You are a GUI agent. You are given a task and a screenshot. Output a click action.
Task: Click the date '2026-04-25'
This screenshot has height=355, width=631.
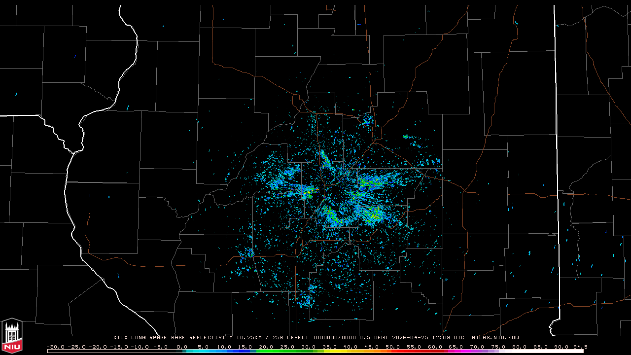coord(410,338)
